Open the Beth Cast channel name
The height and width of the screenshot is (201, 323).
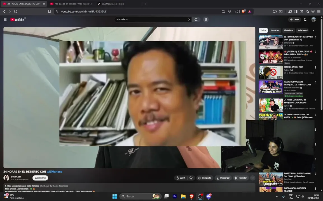pos(16,176)
